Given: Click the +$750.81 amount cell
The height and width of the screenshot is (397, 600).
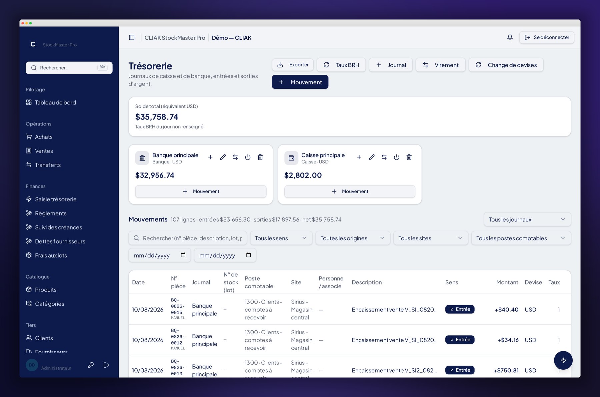Looking at the screenshot, I should [506, 370].
